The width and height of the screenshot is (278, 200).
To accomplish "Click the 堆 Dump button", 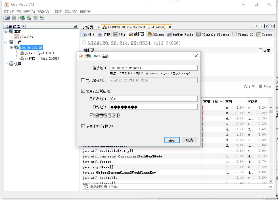I will point(265,87).
